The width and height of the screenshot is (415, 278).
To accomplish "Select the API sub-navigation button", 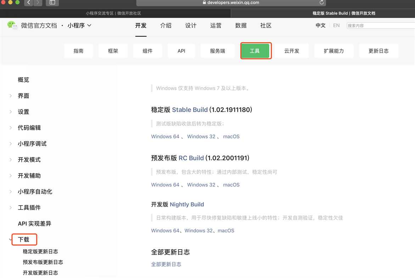I will tap(181, 51).
